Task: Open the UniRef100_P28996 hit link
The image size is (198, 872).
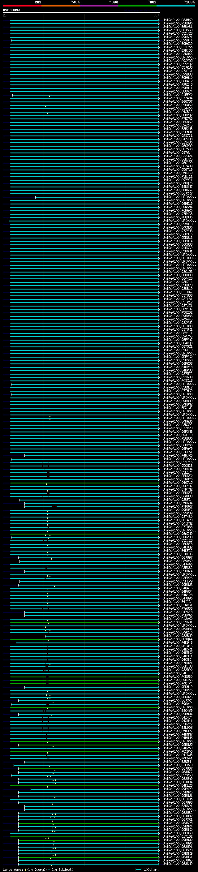Action: (178, 24)
